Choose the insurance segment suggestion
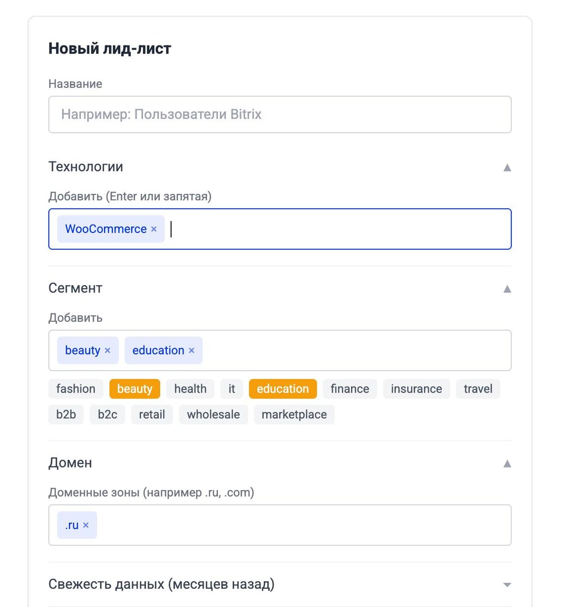The image size is (566, 607). coord(416,389)
